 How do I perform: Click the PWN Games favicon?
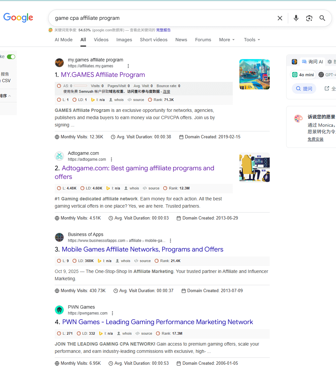pos(59,310)
